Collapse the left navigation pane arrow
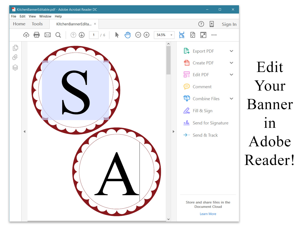The height and width of the screenshot is (240, 300). 24,131
